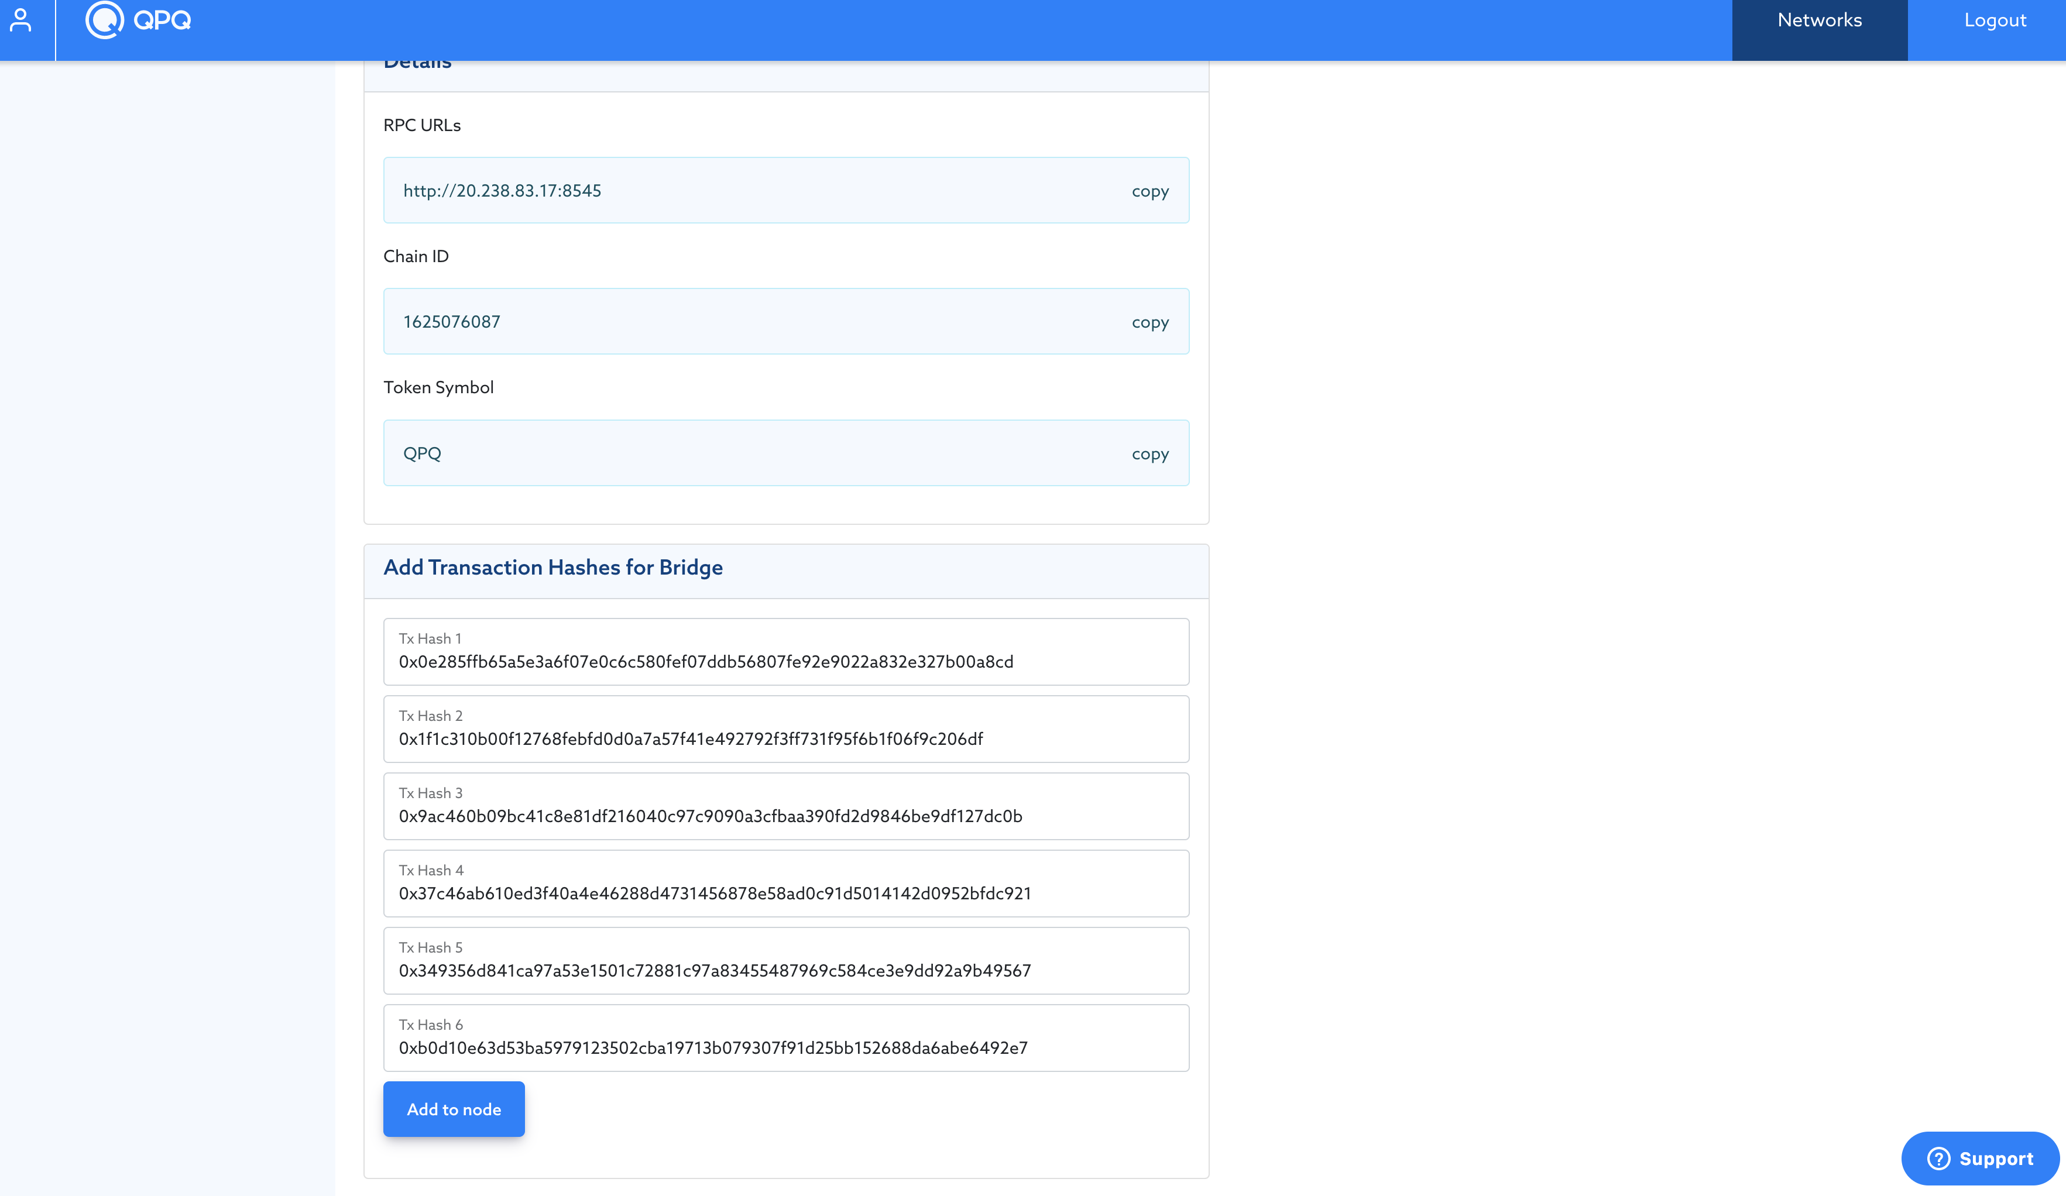Focus the Tx Hash 6 input field
Screen dimensions: 2066x1196
point(786,1038)
